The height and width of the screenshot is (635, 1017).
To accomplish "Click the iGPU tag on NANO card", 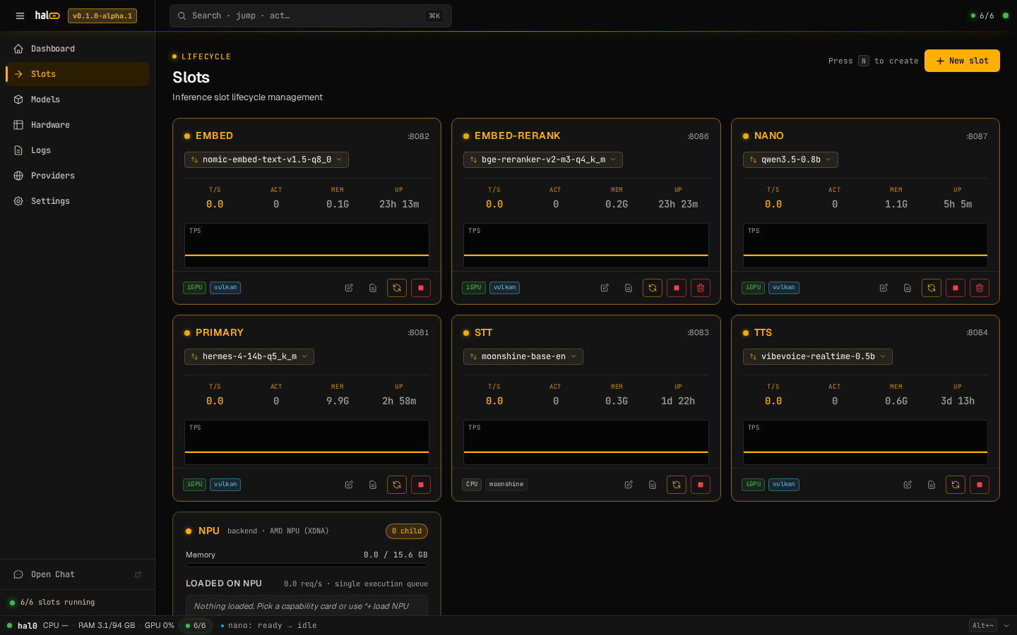I will 753,288.
